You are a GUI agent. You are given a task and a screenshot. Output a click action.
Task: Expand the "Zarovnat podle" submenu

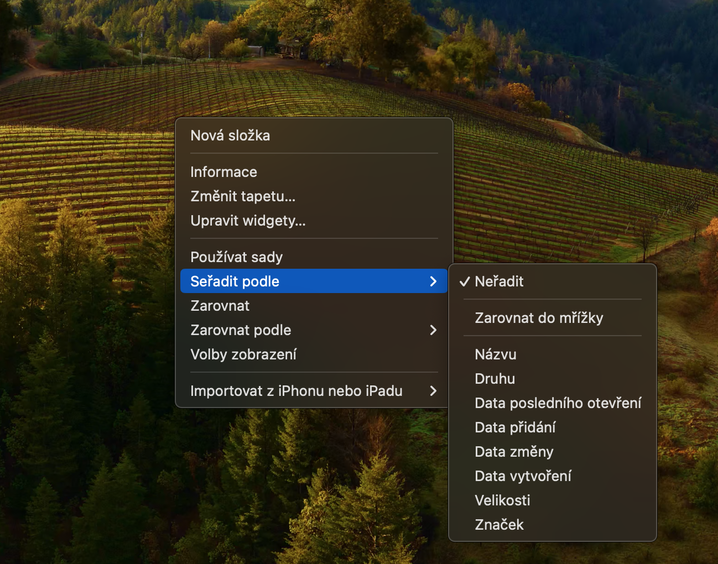tap(241, 330)
